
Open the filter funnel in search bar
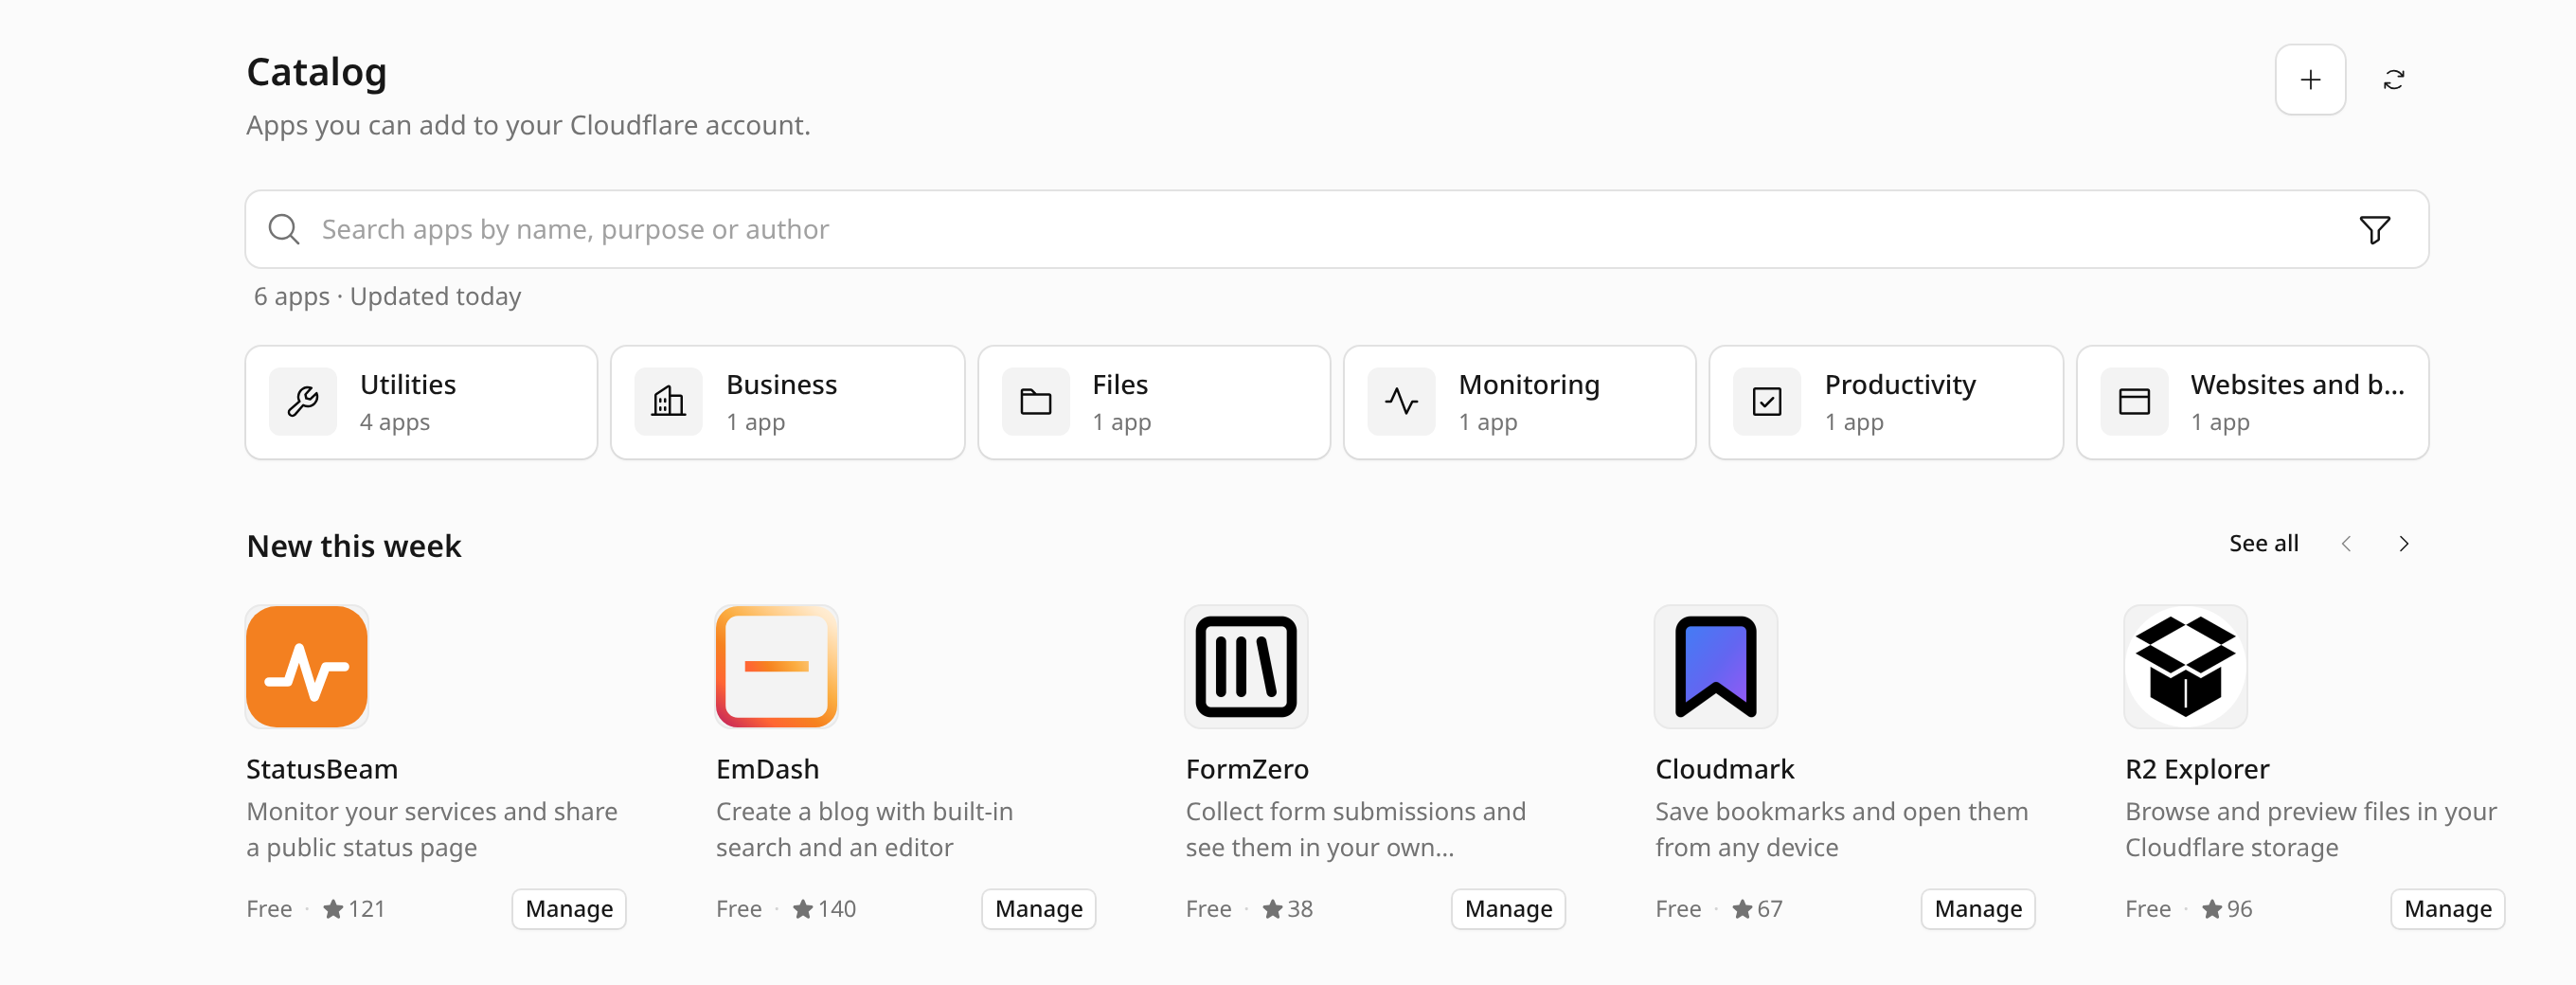tap(2374, 230)
